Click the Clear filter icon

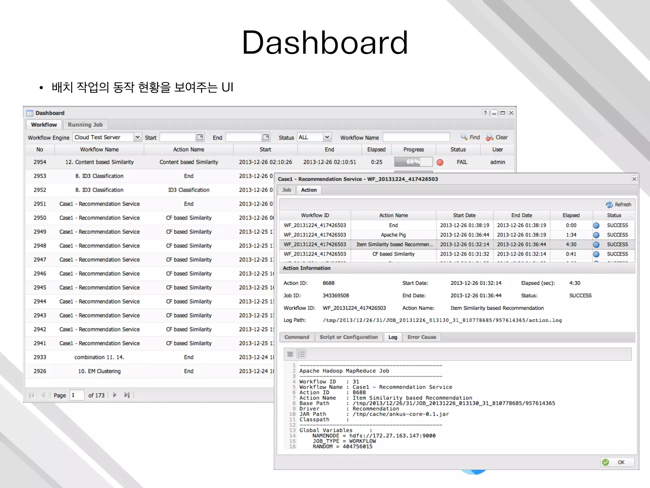pyautogui.click(x=489, y=137)
